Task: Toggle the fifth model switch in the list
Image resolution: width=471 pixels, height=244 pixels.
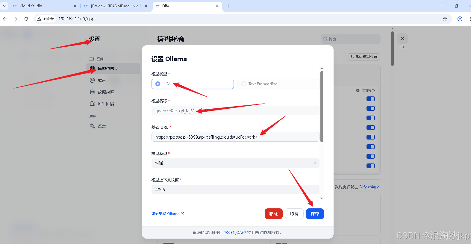Action: coord(371,137)
